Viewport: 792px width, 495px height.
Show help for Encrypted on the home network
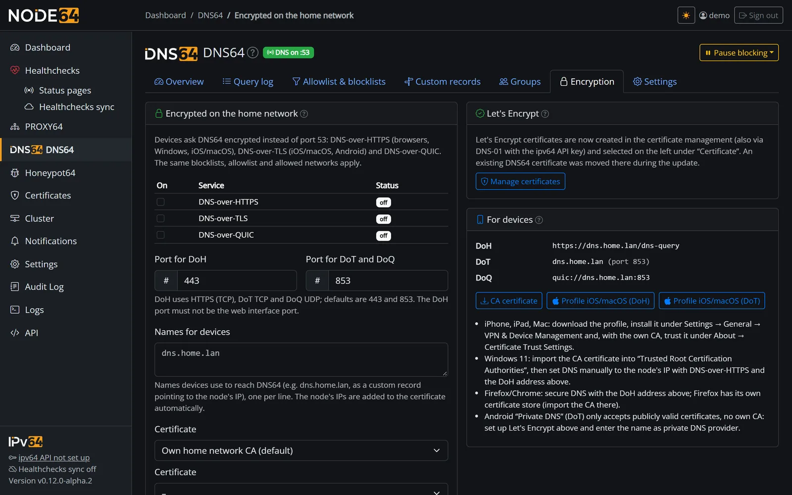click(x=304, y=114)
